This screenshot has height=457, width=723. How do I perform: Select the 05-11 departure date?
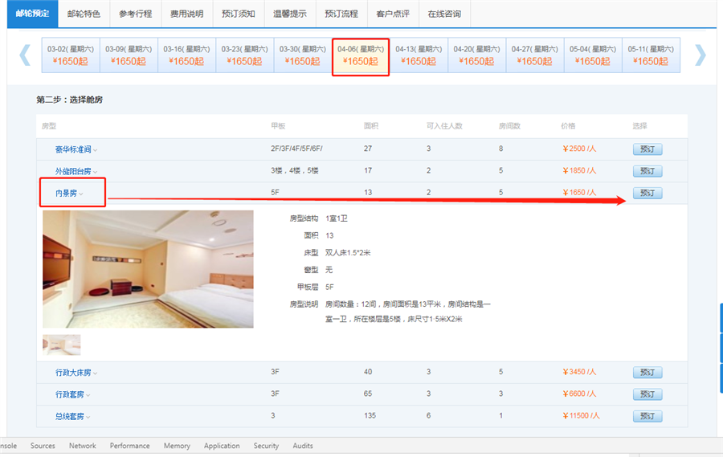coord(651,55)
